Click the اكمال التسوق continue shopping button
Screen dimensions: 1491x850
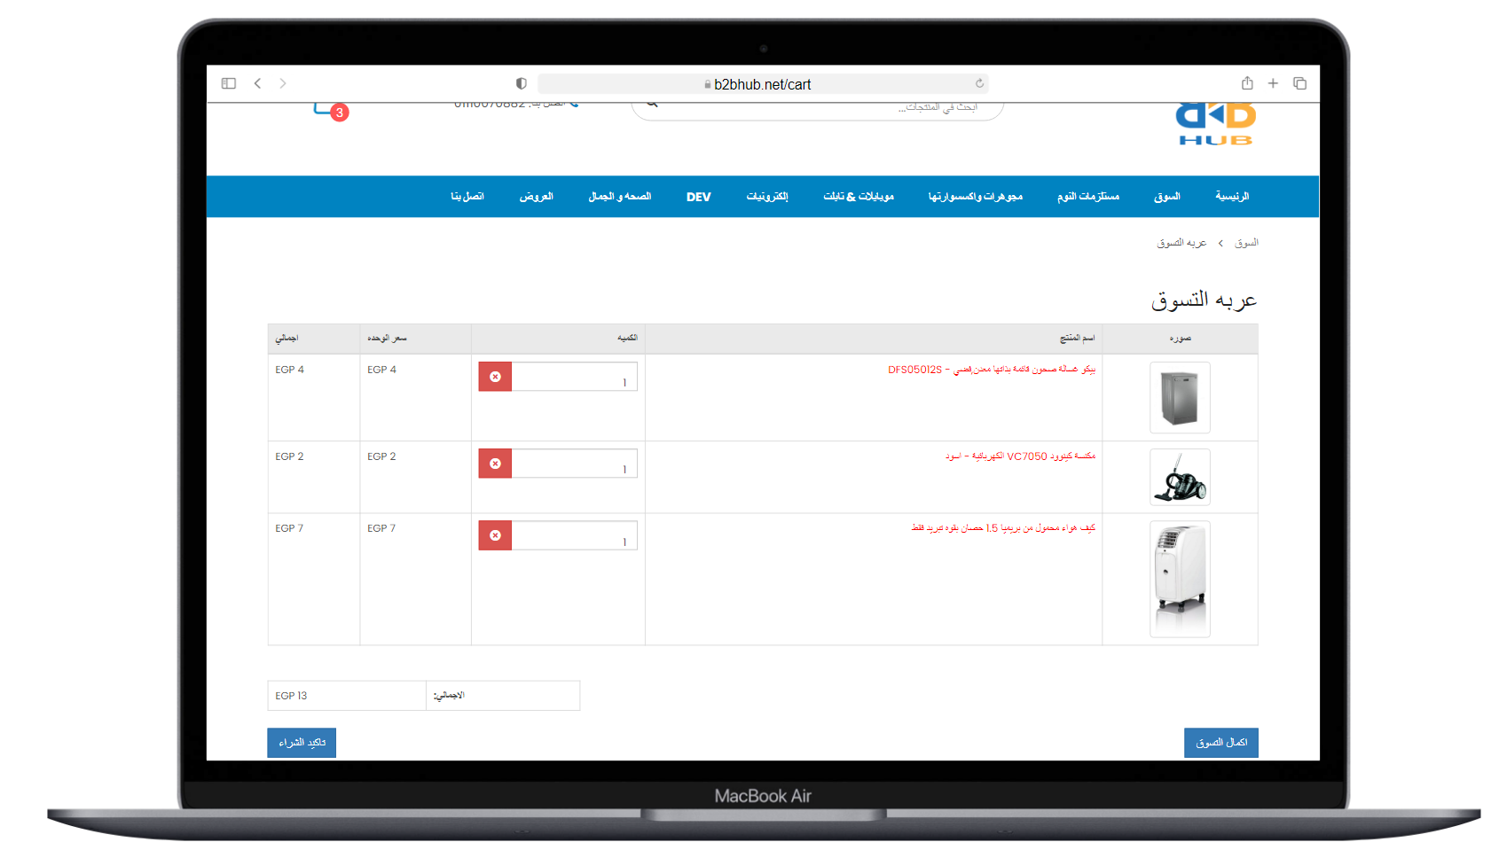[1221, 743]
